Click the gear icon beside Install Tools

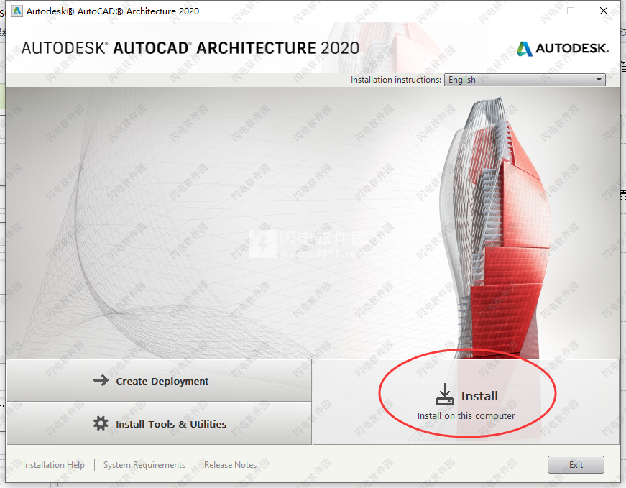coord(101,423)
